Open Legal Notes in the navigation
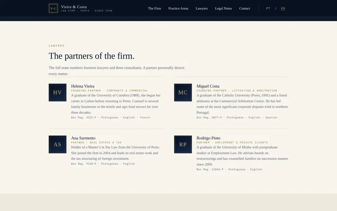Viewport: 337px width, 211px height. click(x=223, y=8)
